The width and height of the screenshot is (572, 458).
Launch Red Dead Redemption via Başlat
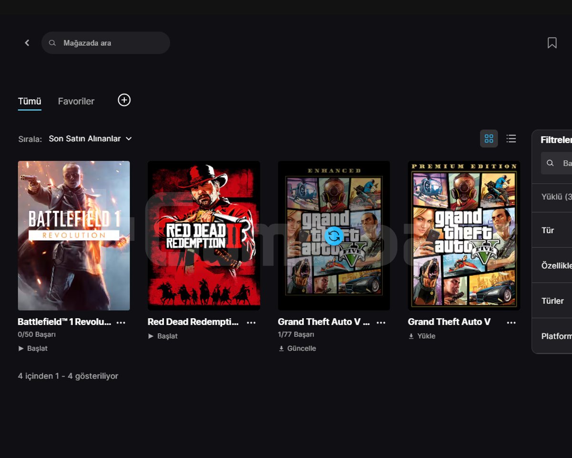pos(163,336)
